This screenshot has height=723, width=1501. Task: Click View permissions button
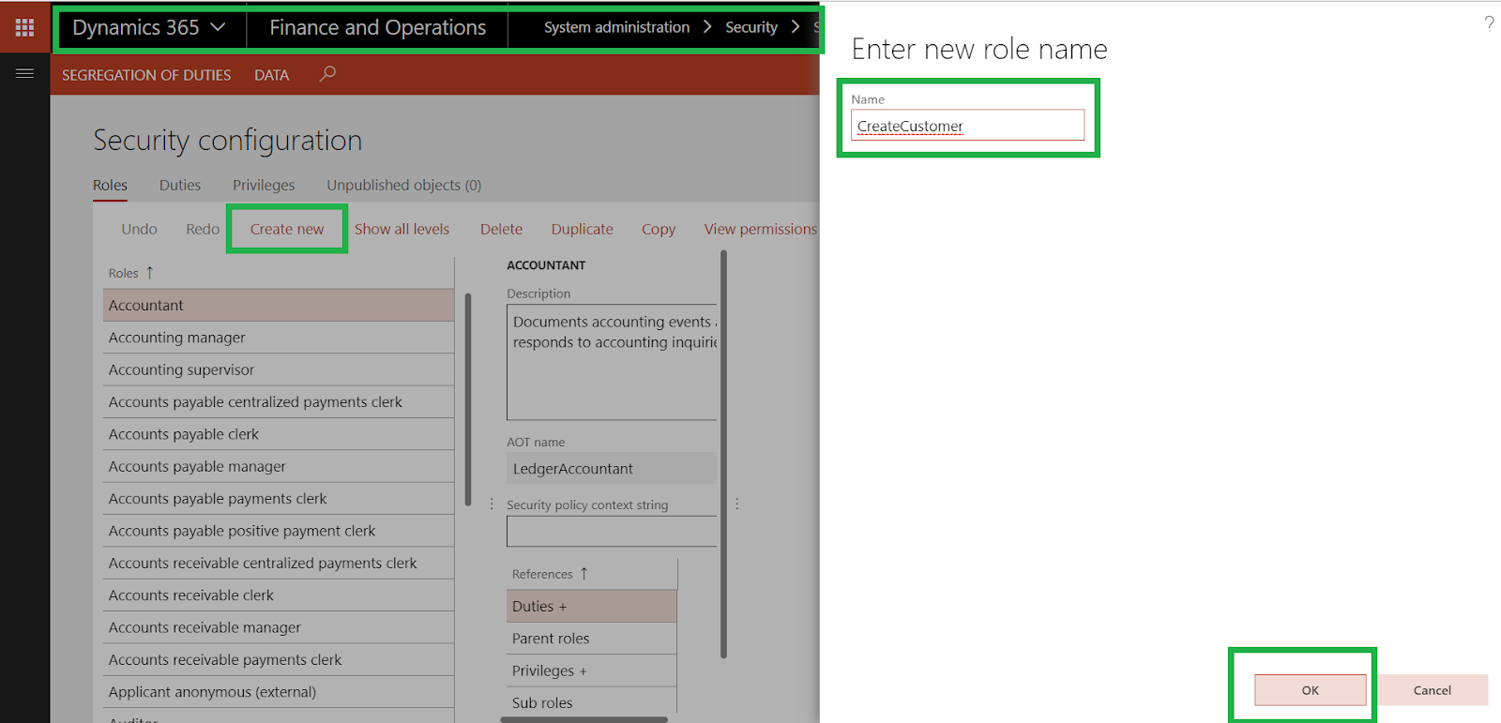click(761, 229)
